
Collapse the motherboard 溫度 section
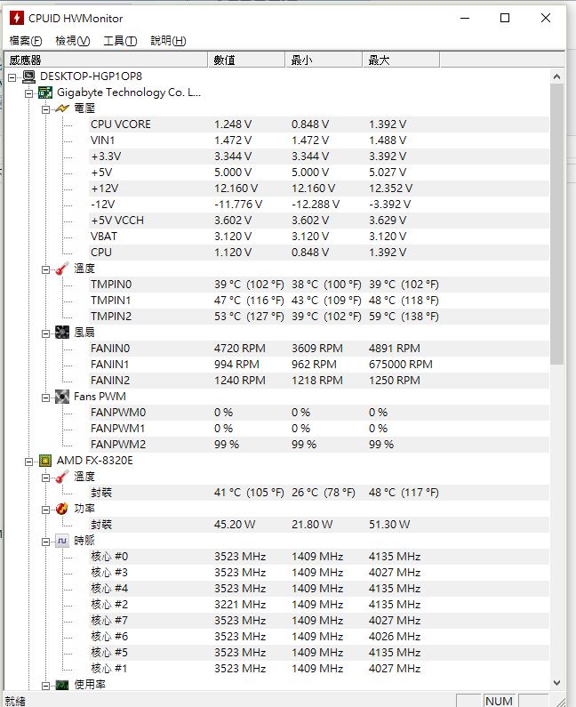45,269
